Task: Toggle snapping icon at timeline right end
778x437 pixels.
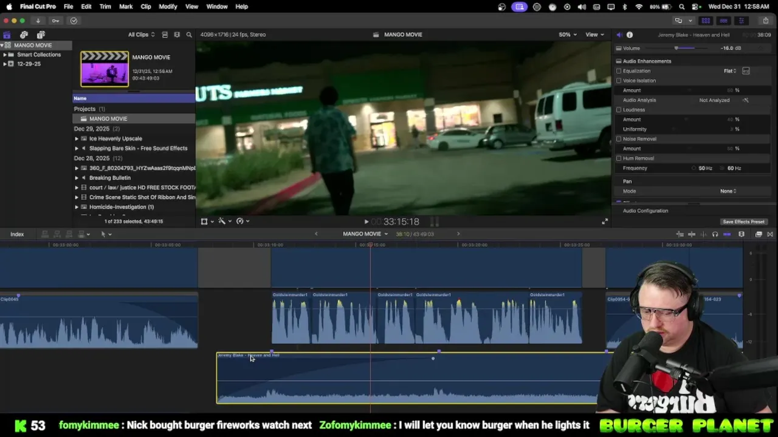Action: [x=727, y=234]
